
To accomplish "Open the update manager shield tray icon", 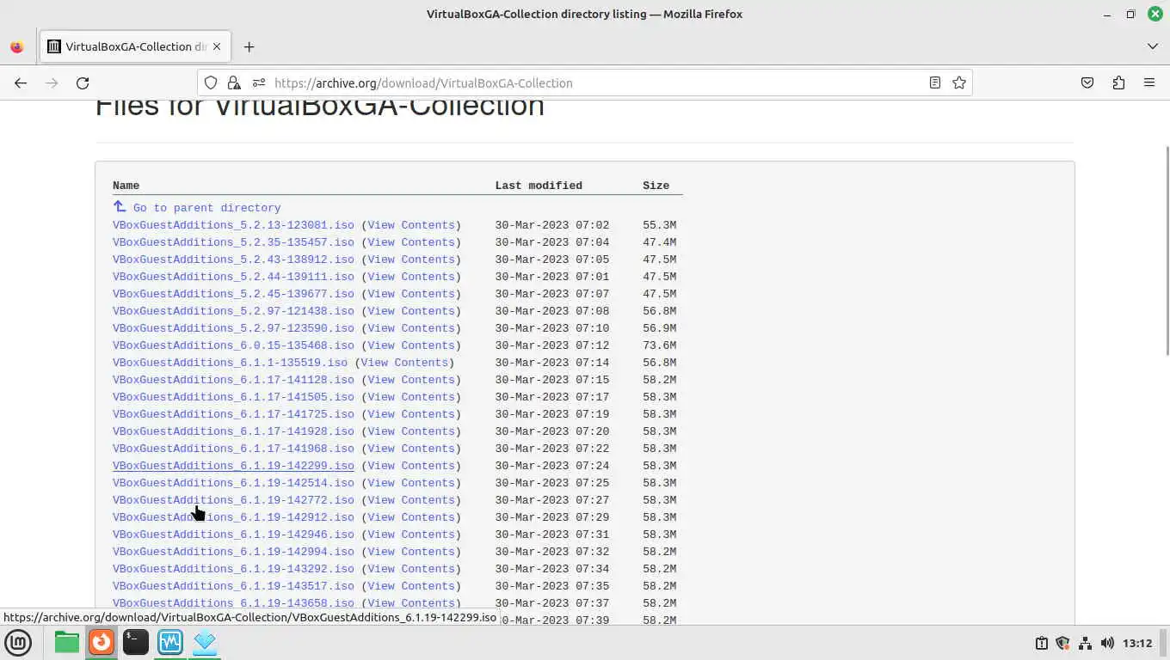I will point(1062,643).
